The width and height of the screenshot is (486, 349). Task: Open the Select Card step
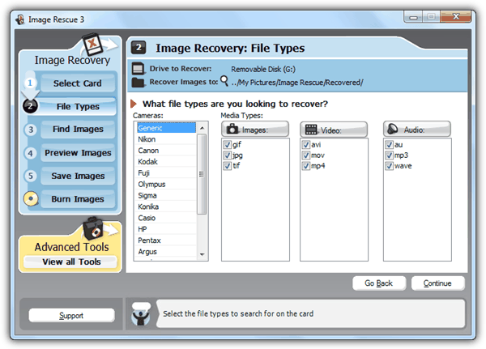[x=78, y=83]
